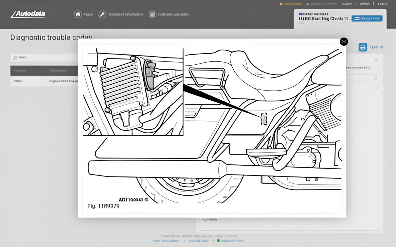Collapse the first section chevron on right
Image resolution: width=396 pixels, height=247 pixels.
[x=376, y=60]
